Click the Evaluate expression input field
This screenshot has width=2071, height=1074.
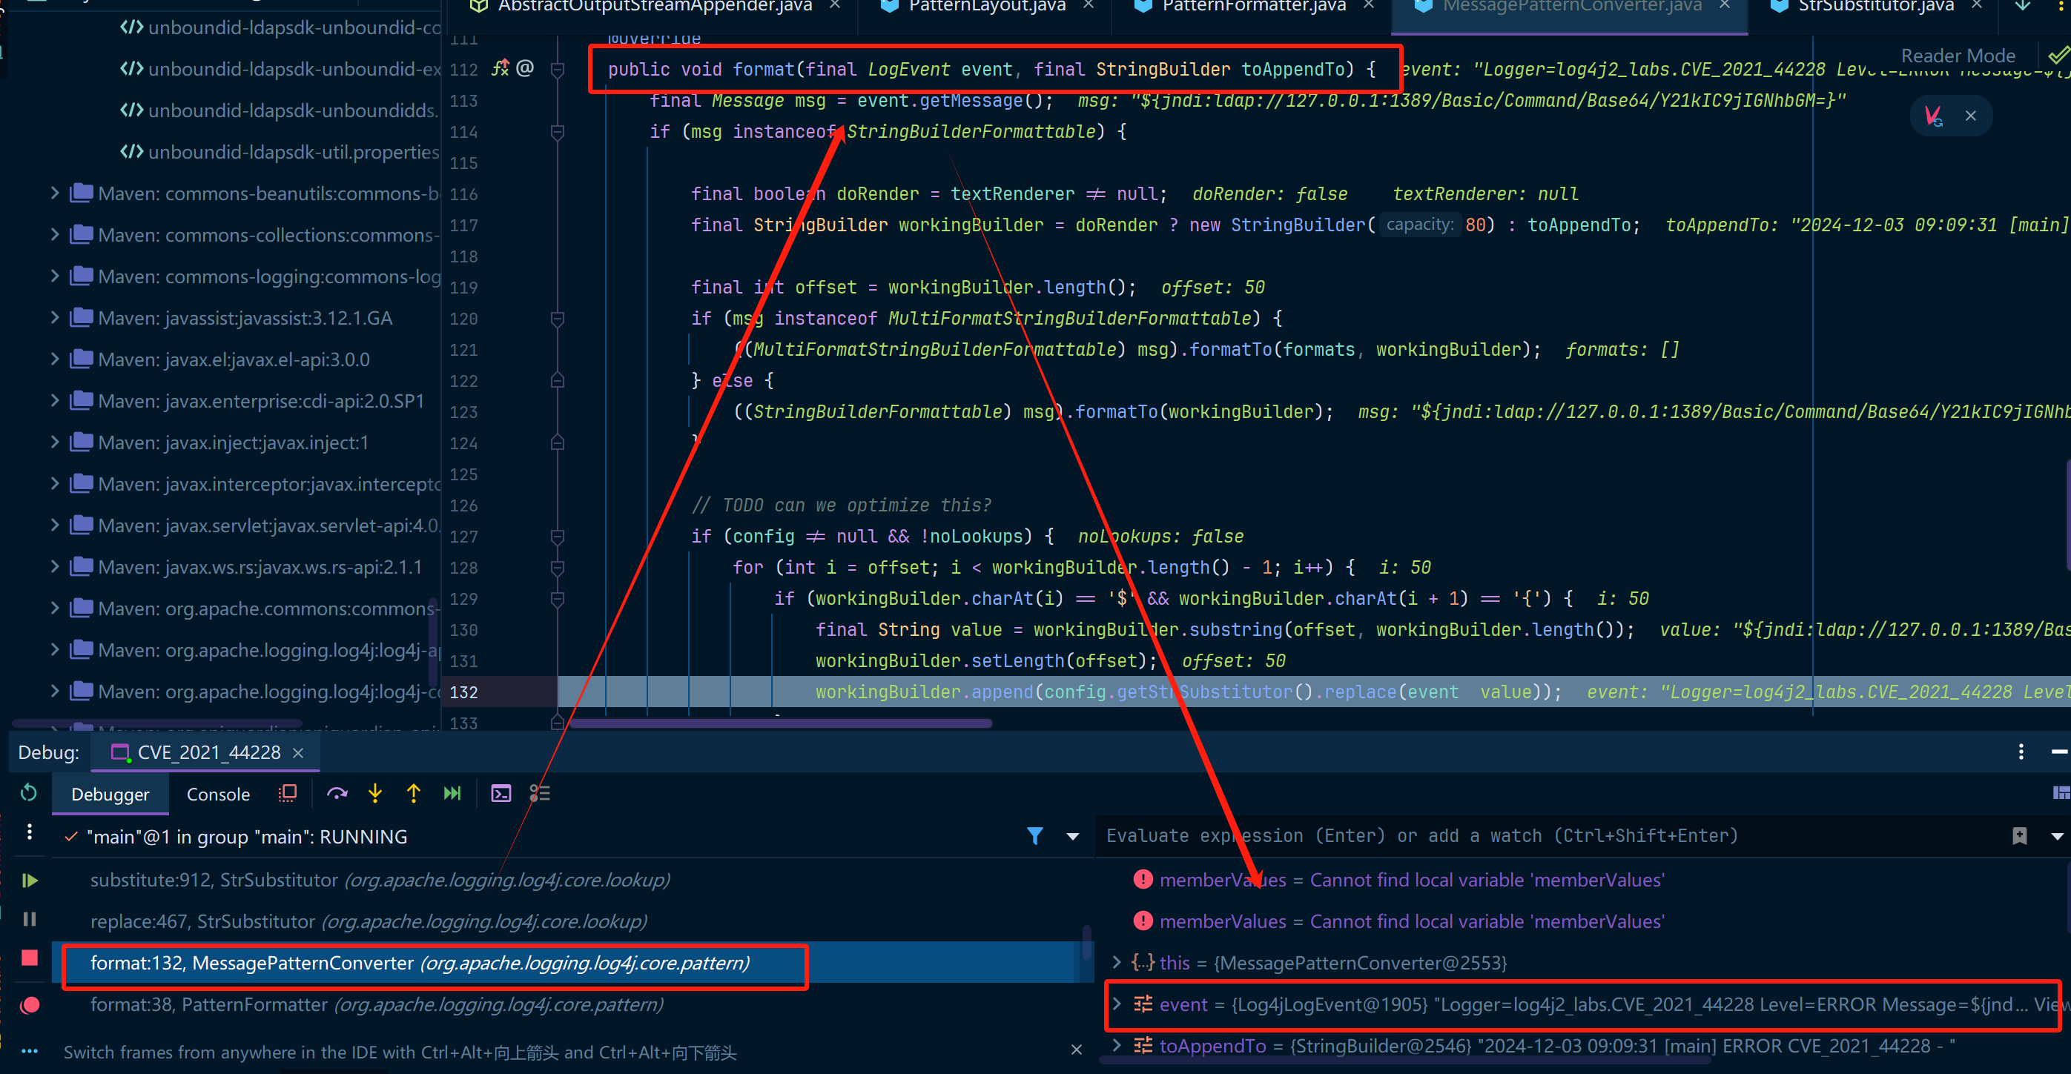coord(1552,836)
